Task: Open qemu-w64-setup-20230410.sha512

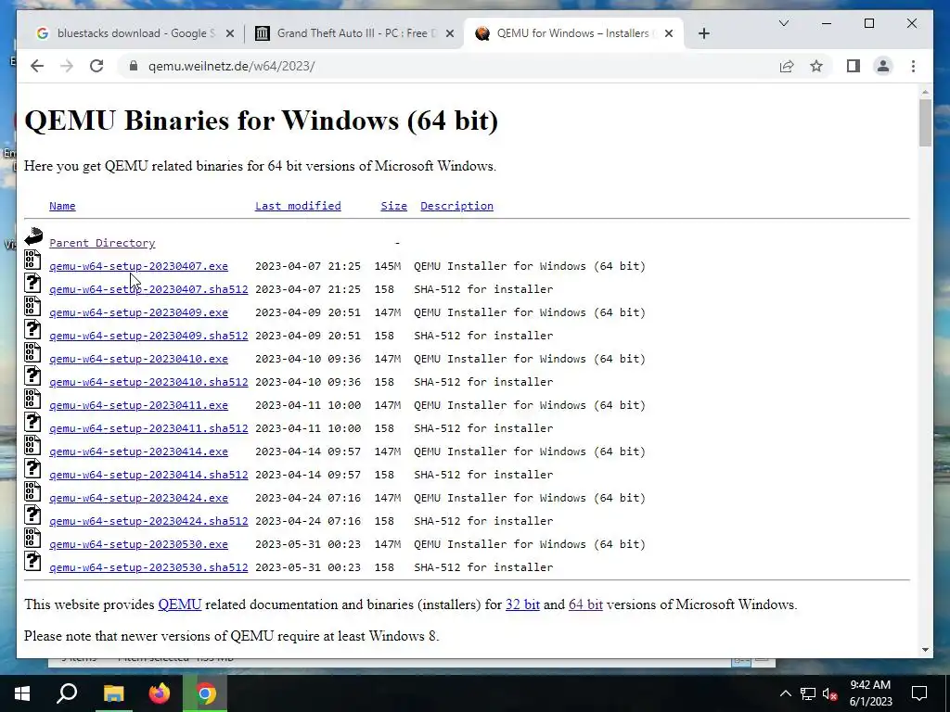Action: click(x=148, y=382)
